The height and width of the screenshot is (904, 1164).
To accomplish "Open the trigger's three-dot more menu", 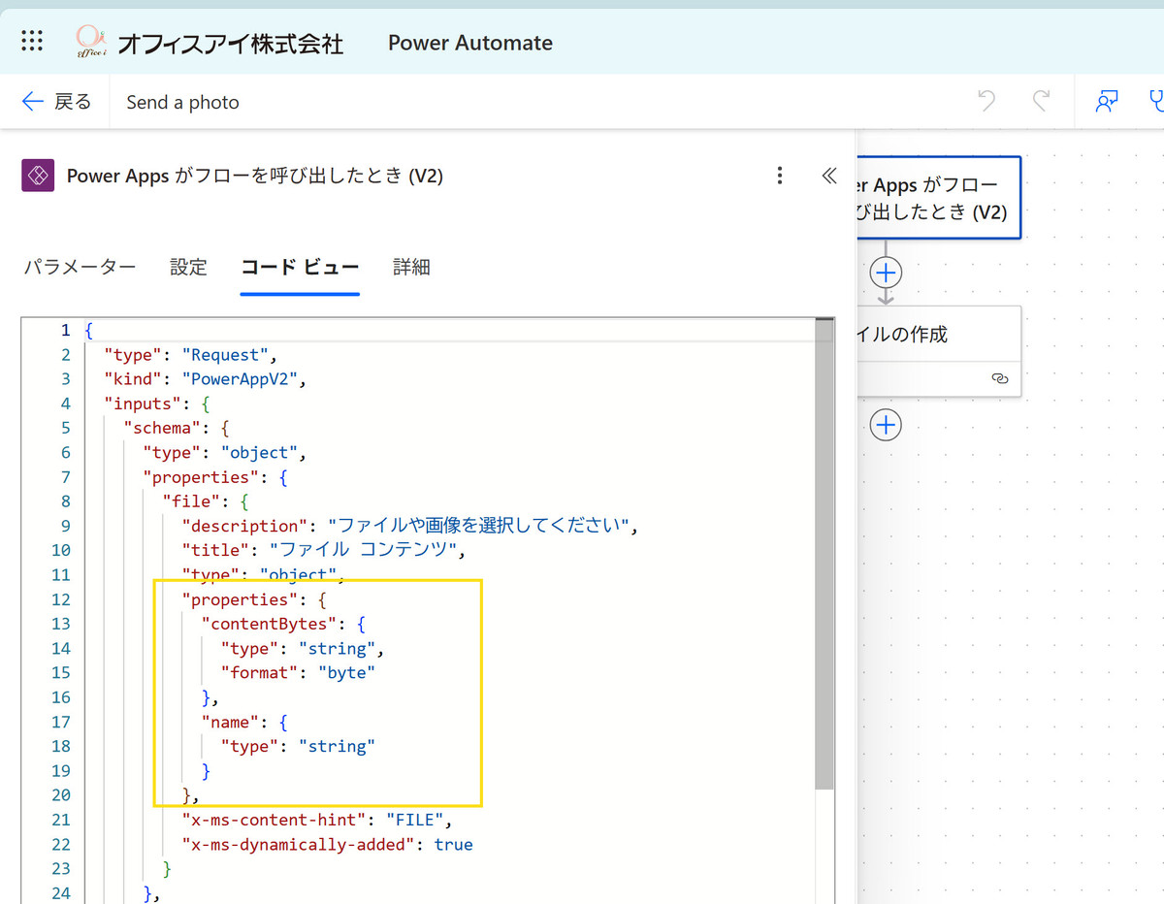I will click(780, 176).
